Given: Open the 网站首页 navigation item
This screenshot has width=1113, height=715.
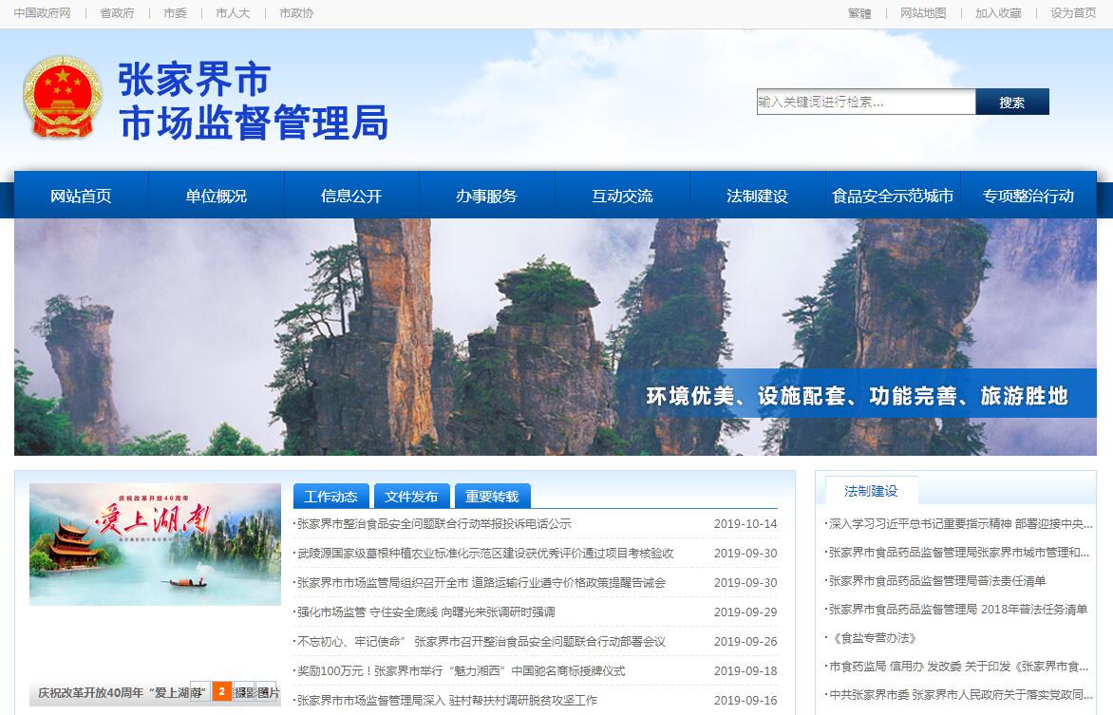Looking at the screenshot, I should (81, 196).
